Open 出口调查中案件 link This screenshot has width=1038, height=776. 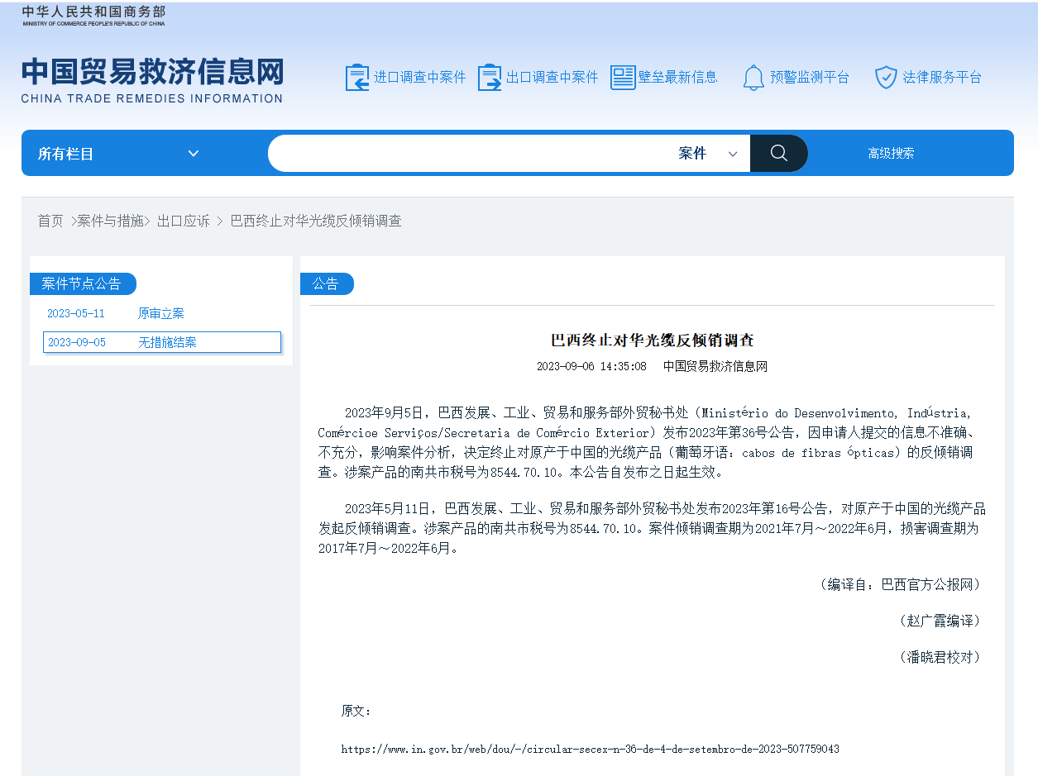552,77
